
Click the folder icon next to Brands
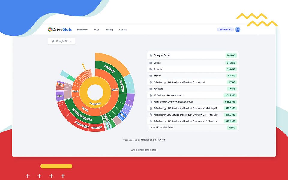(151, 76)
